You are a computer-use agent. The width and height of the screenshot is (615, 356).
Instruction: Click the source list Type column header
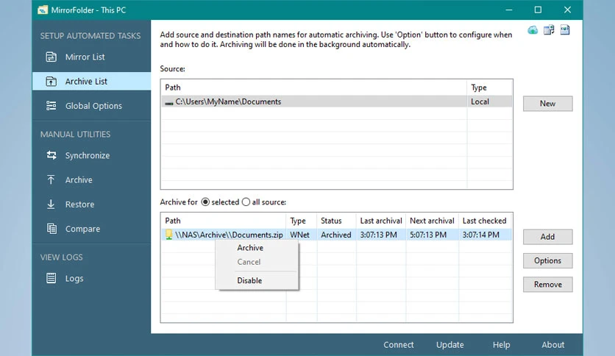[x=489, y=88]
